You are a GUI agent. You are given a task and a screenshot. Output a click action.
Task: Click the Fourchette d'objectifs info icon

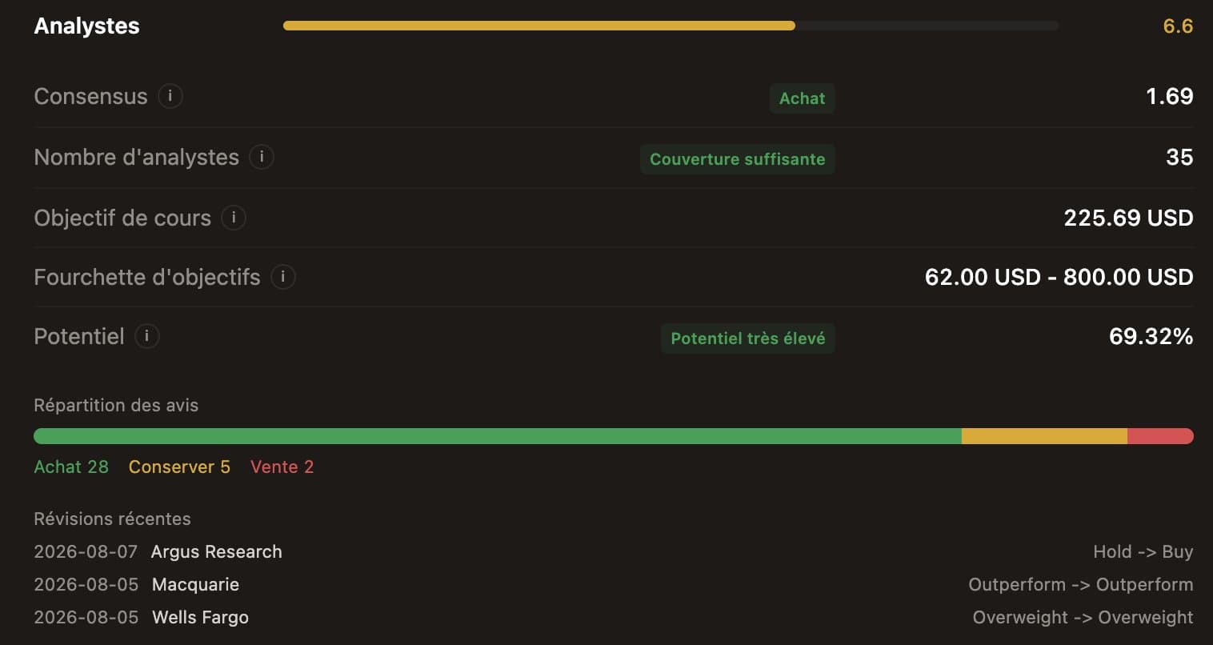[x=283, y=277]
